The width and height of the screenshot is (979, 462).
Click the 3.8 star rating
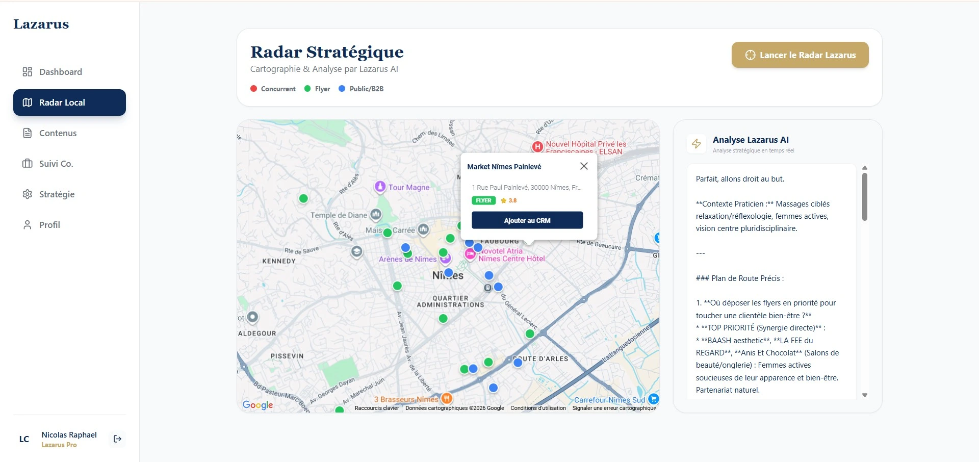click(509, 200)
